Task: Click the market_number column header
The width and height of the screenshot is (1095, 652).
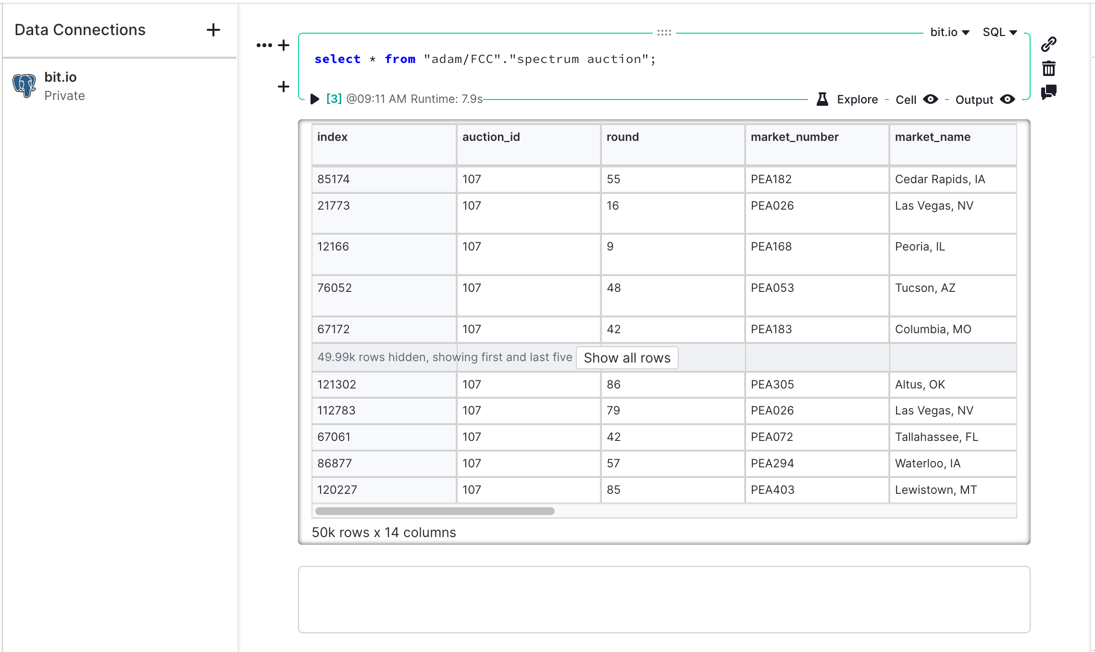Action: (x=794, y=137)
